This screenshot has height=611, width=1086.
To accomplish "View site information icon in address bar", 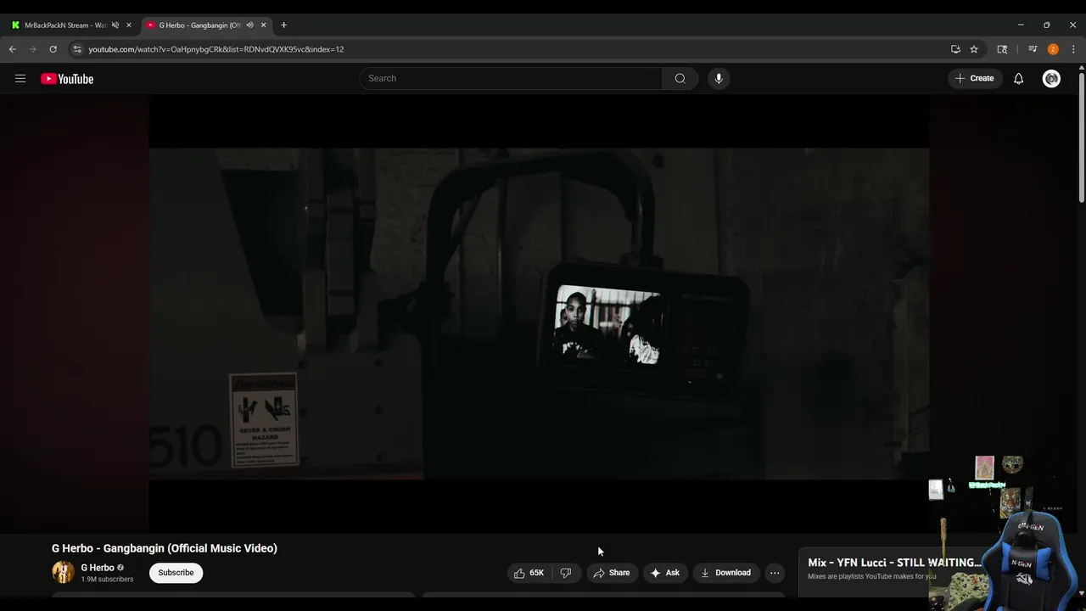I will 77,49.
